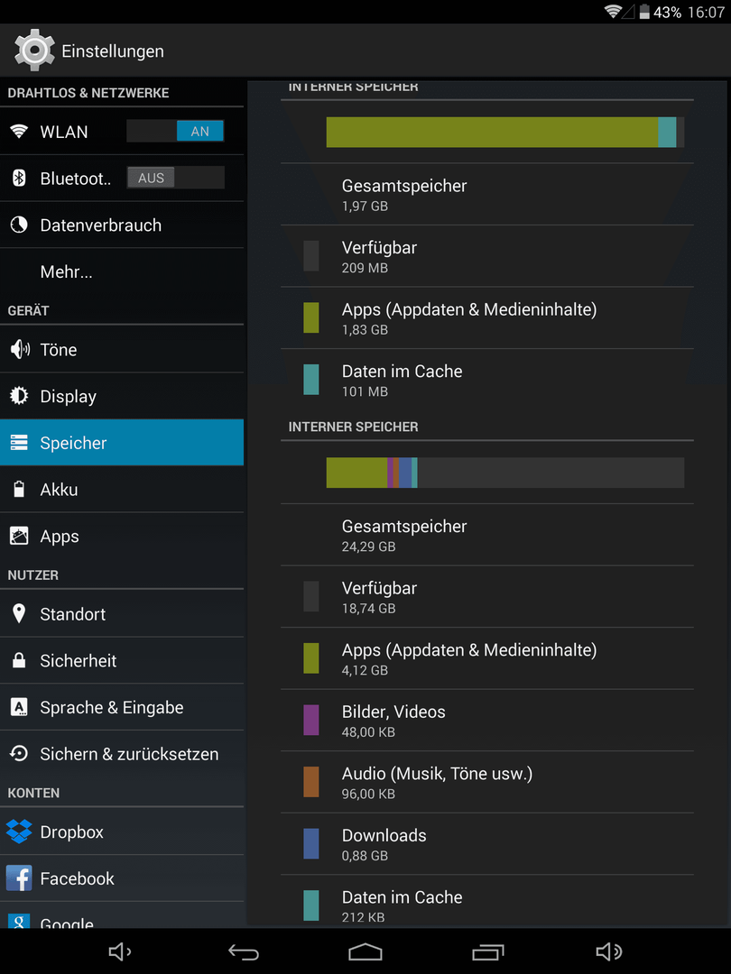731x974 pixels.
Task: Tap the back navigation button
Action: [x=243, y=951]
